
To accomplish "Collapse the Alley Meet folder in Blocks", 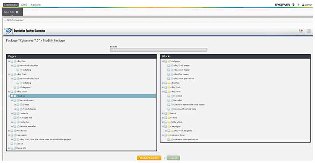I will pos(163,92).
